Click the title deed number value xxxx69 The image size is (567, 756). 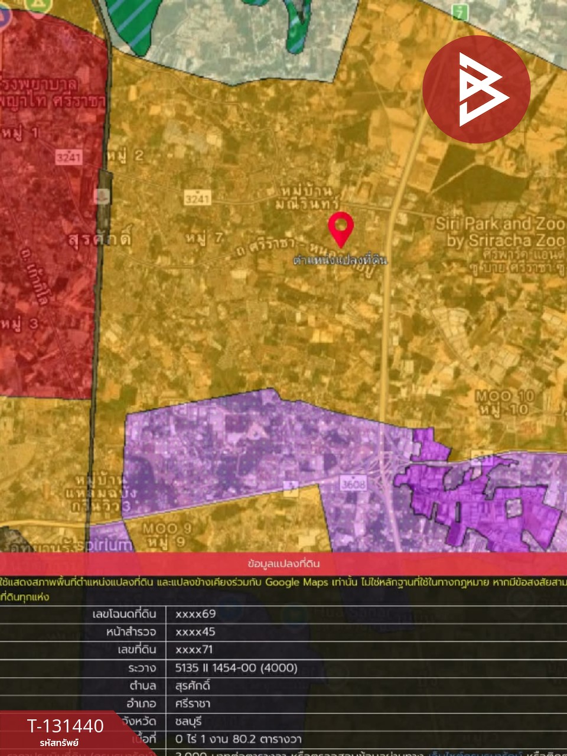(x=195, y=614)
